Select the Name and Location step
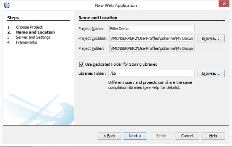This screenshot has height=147, width=232. pos(35,32)
